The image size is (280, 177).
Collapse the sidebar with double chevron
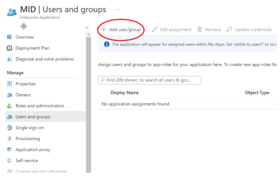(x=87, y=27)
